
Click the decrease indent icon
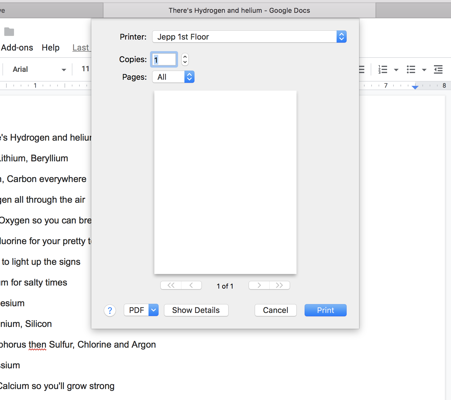tap(438, 69)
